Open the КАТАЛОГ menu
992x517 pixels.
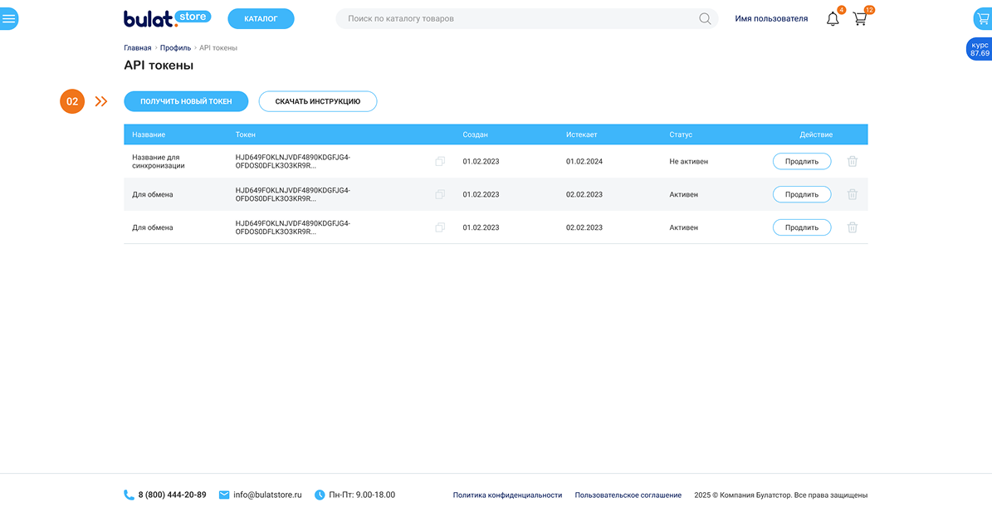[x=261, y=18]
